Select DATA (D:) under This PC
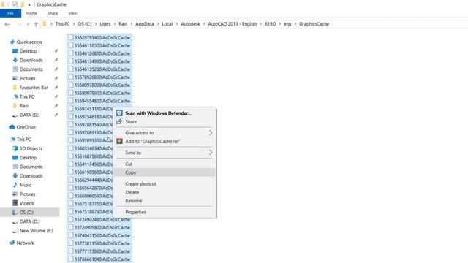468x263 pixels. [x=29, y=221]
